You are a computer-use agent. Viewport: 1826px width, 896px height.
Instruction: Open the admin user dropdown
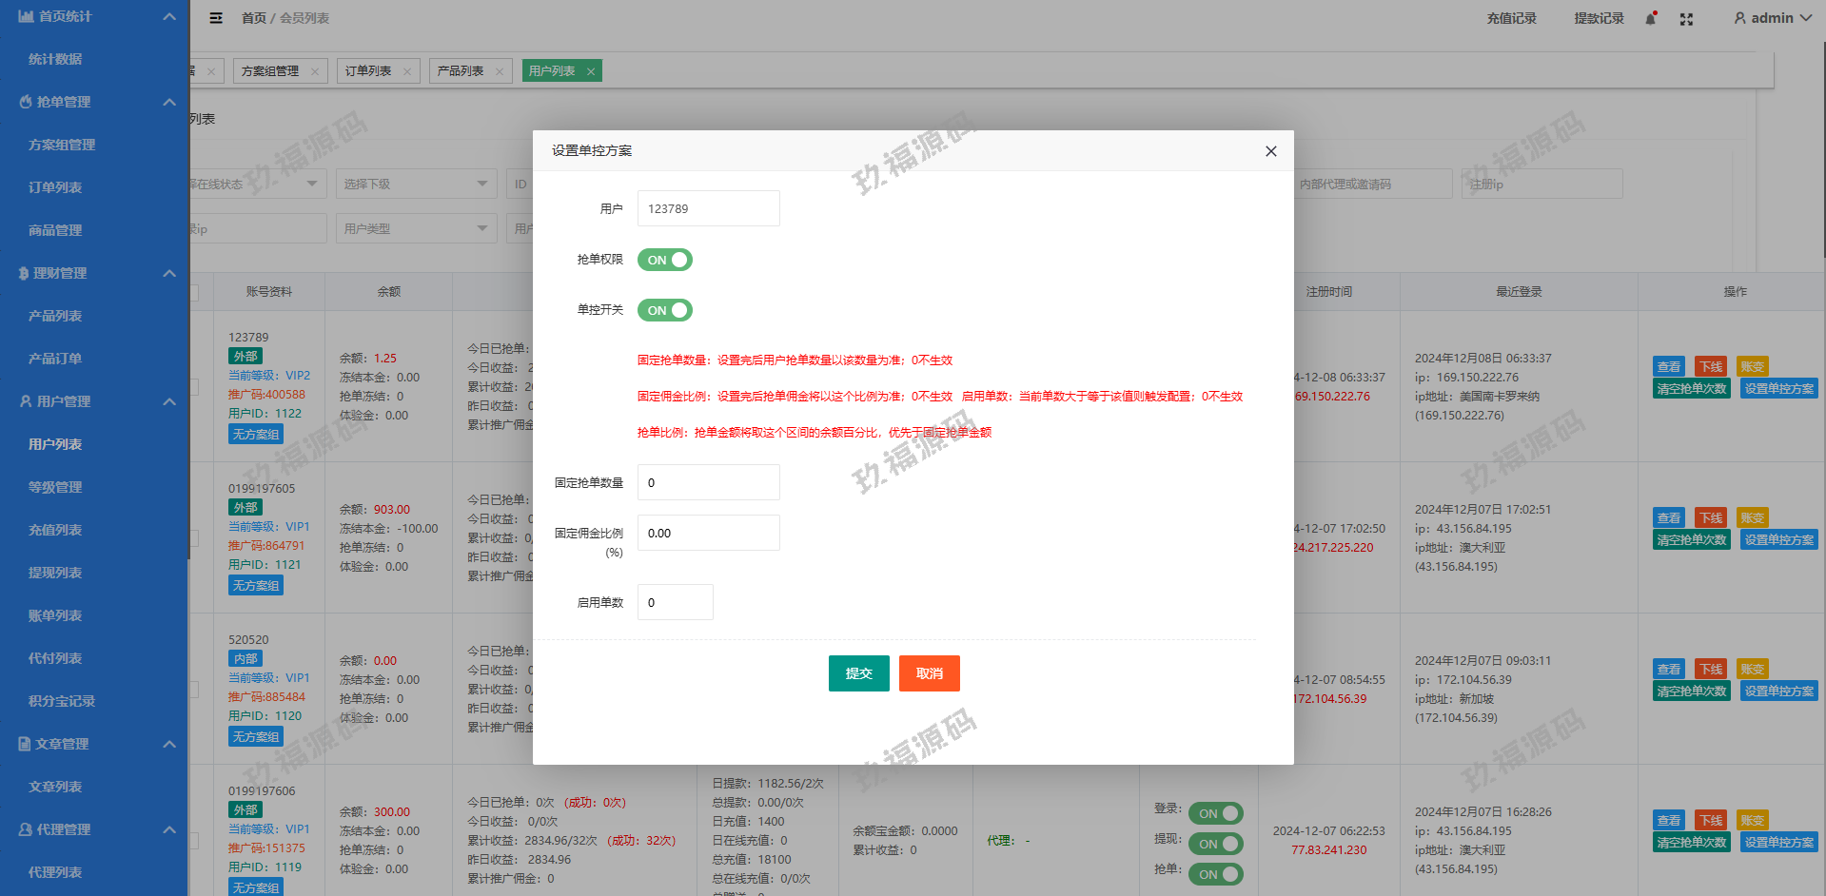click(x=1772, y=18)
